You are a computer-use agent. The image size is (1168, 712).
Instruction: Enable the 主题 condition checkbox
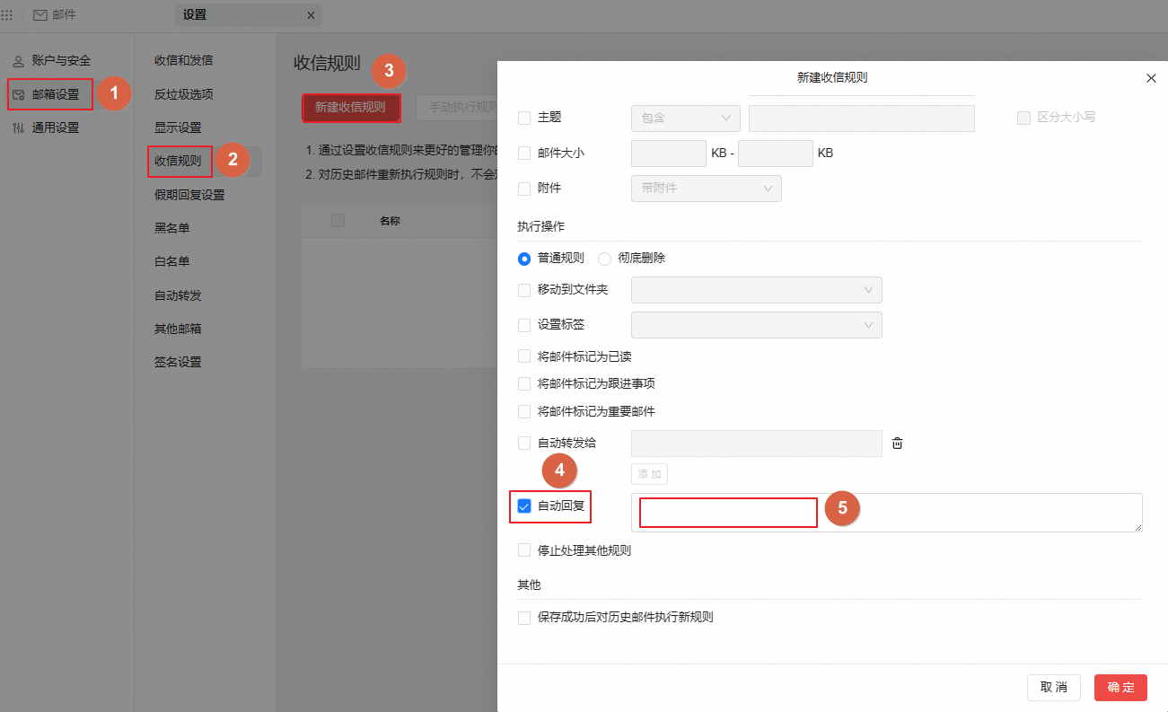point(524,118)
